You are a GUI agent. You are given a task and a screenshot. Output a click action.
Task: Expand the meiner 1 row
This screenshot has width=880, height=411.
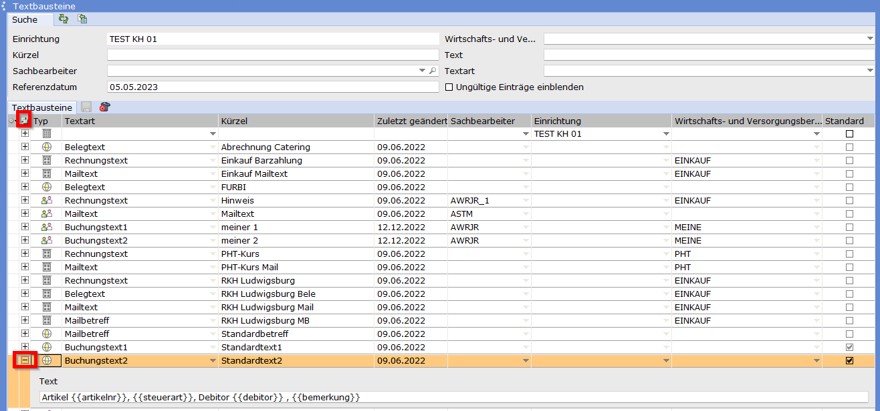pyautogui.click(x=25, y=227)
